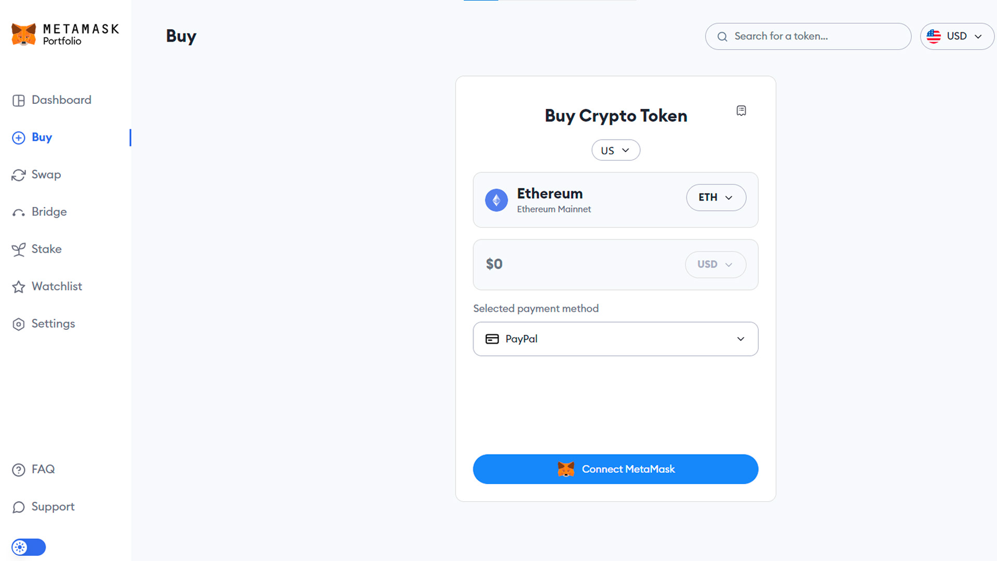Open Settings sidebar menu item
Screen dimensions: 997x561
53,323
